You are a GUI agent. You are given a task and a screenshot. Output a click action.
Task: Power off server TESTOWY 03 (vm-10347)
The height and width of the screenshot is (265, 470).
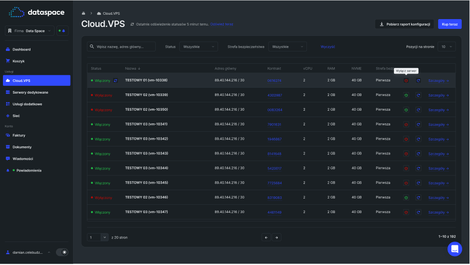click(x=406, y=213)
